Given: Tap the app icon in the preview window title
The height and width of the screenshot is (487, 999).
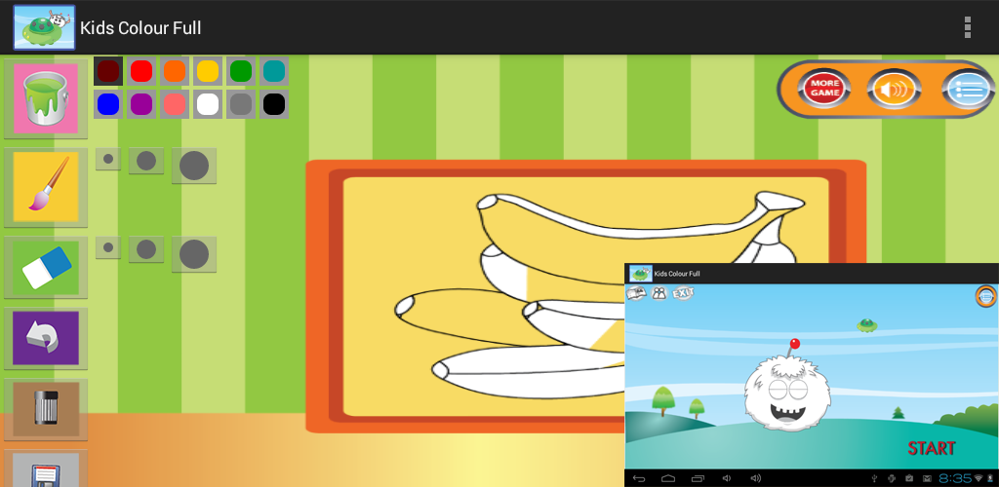Looking at the screenshot, I should click(x=640, y=274).
